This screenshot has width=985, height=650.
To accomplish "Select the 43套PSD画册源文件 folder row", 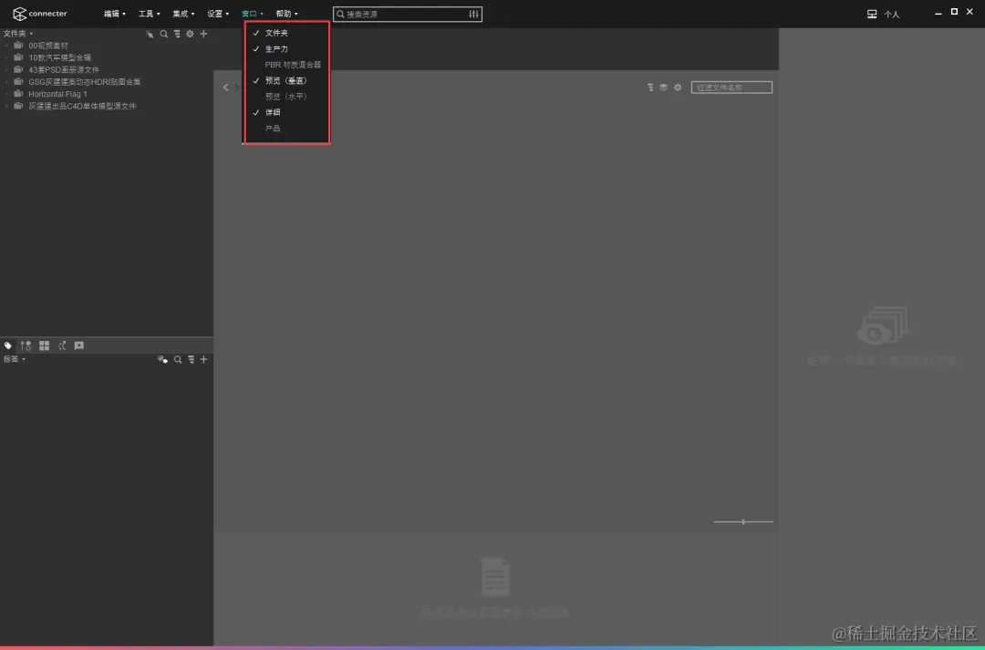I will click(107, 69).
